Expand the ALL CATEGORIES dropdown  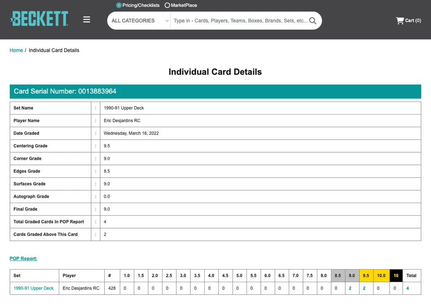pos(140,21)
